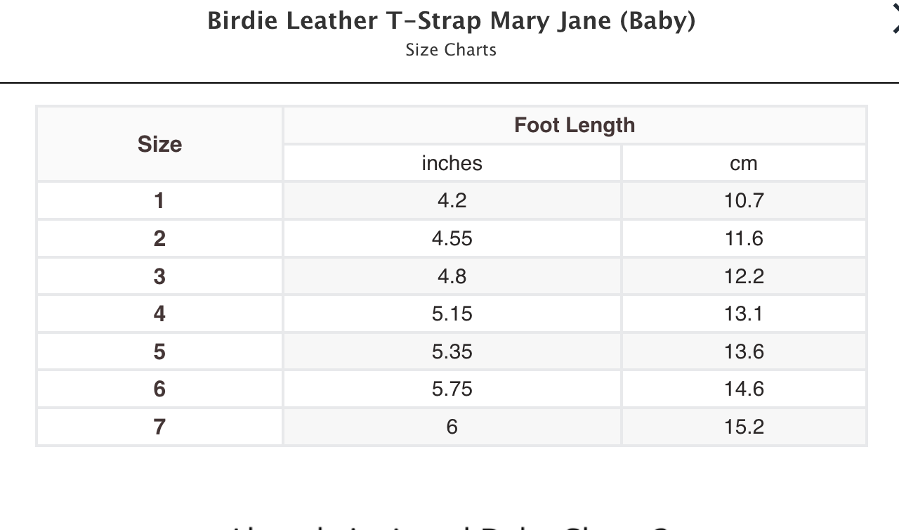Viewport: 899px width, 530px height.
Task: Select the 15.2 cm cell
Action: pos(744,427)
